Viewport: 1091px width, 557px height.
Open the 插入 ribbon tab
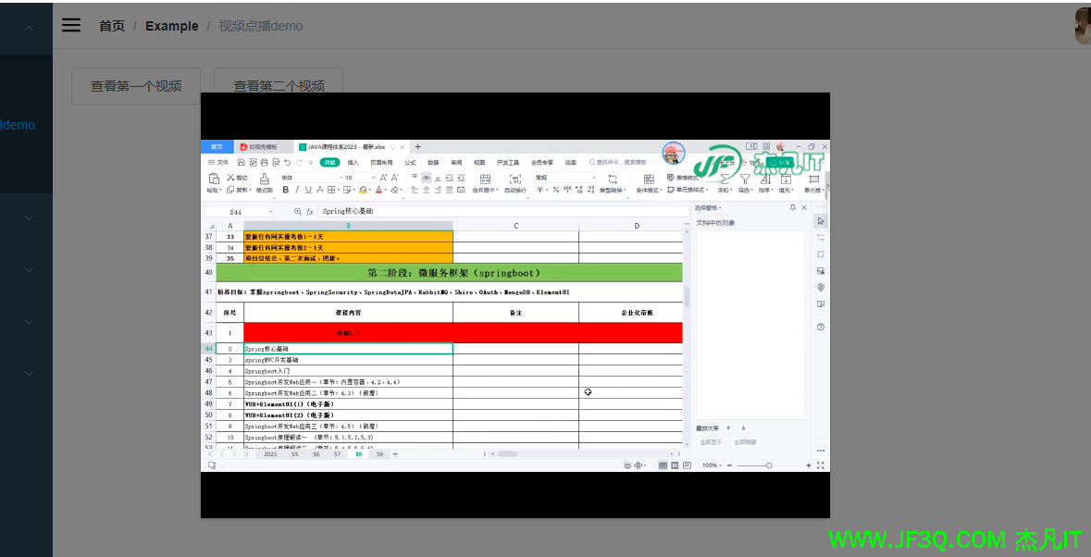pyautogui.click(x=353, y=162)
